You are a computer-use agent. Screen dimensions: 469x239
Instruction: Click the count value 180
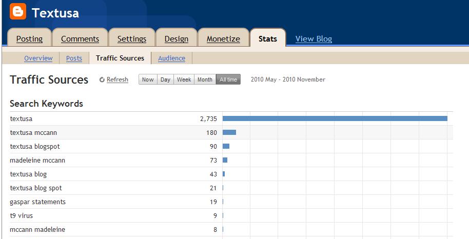click(x=211, y=132)
